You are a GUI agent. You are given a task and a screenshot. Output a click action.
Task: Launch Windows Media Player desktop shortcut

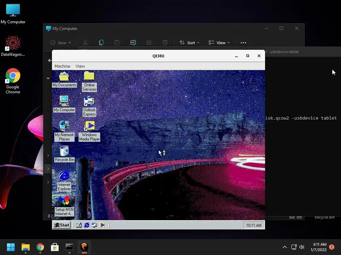click(89, 131)
